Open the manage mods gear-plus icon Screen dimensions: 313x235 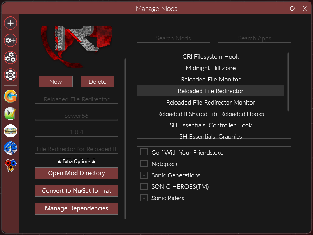[11, 40]
